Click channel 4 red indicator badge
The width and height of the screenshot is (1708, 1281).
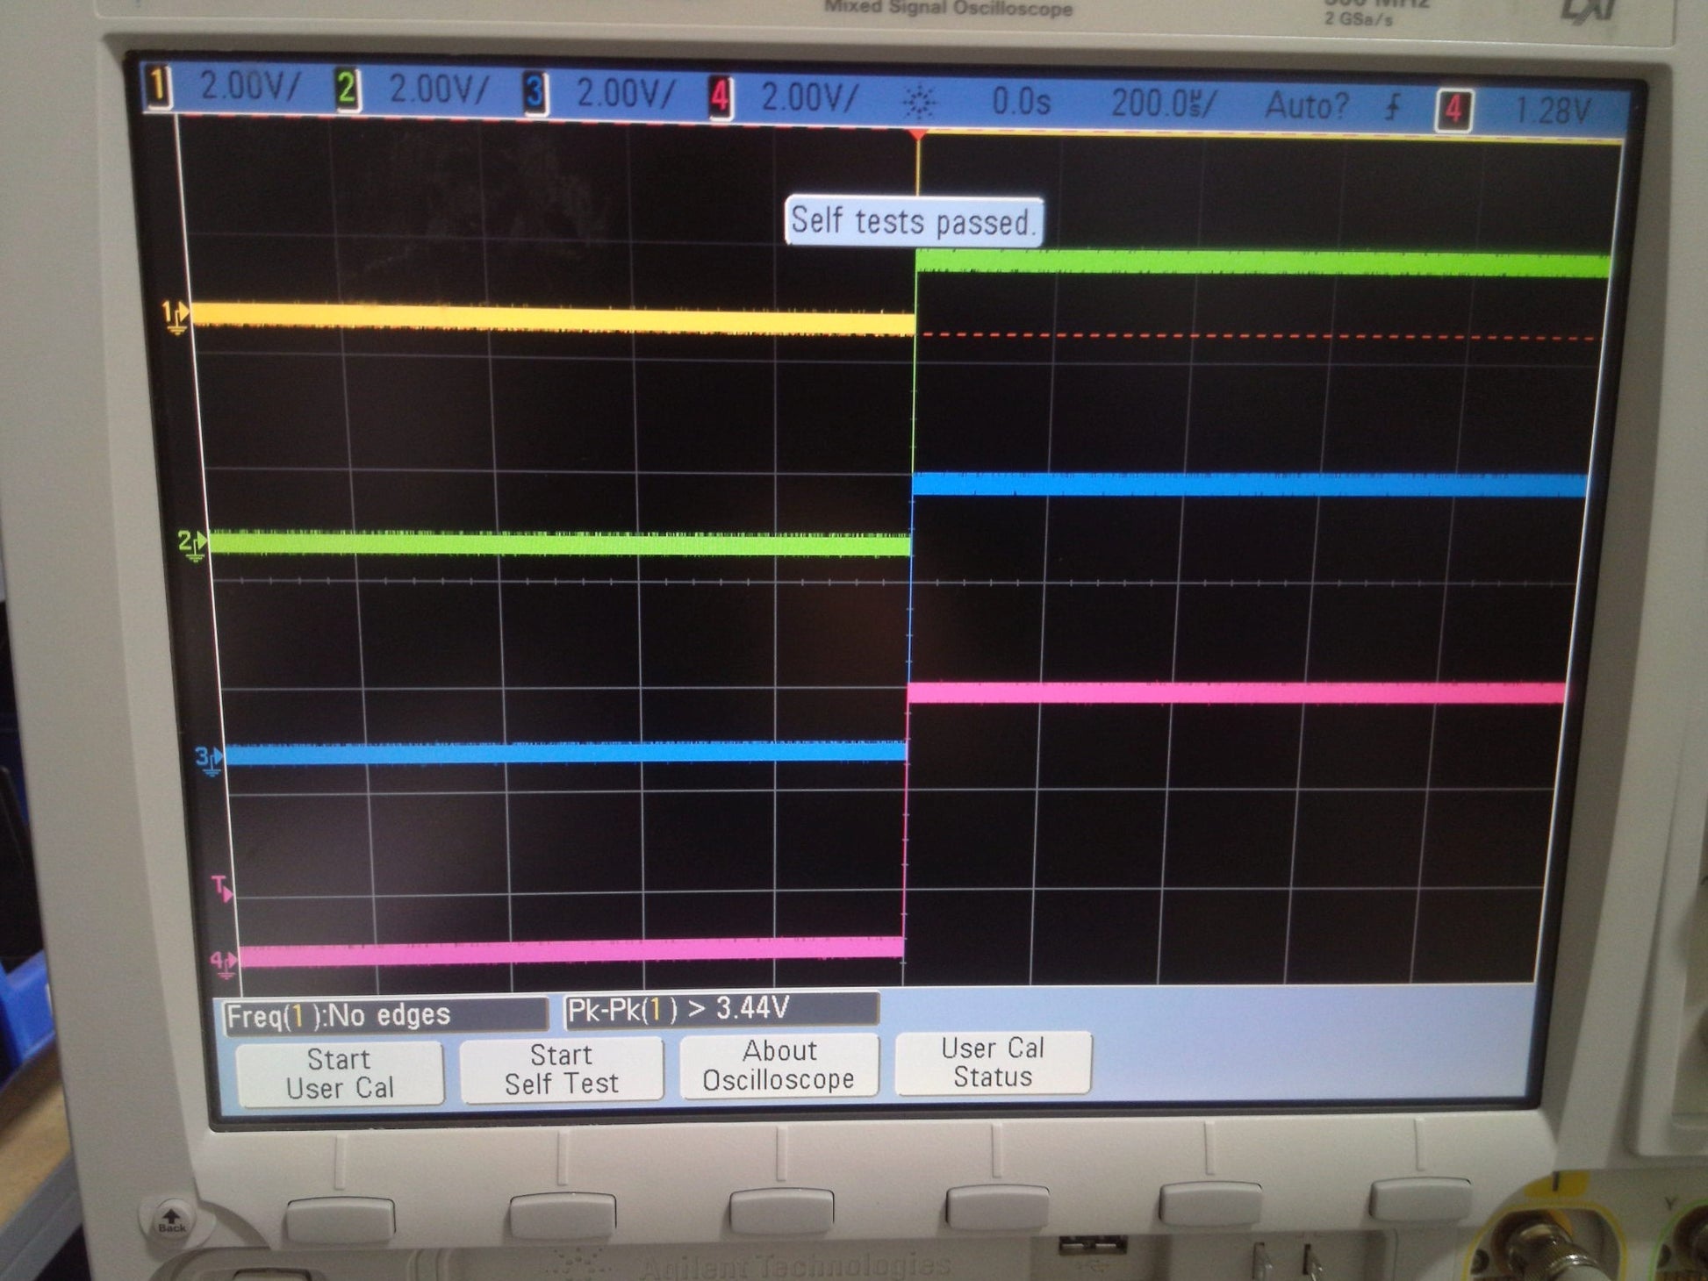(720, 97)
